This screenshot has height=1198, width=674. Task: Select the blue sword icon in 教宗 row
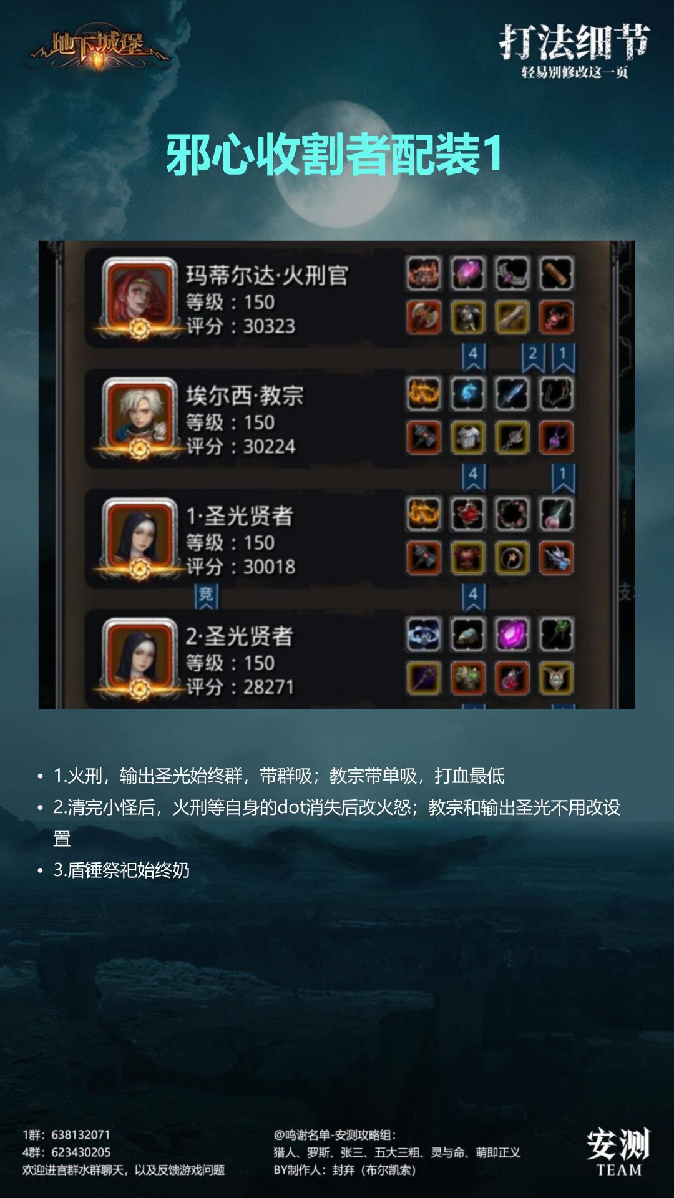coord(512,394)
